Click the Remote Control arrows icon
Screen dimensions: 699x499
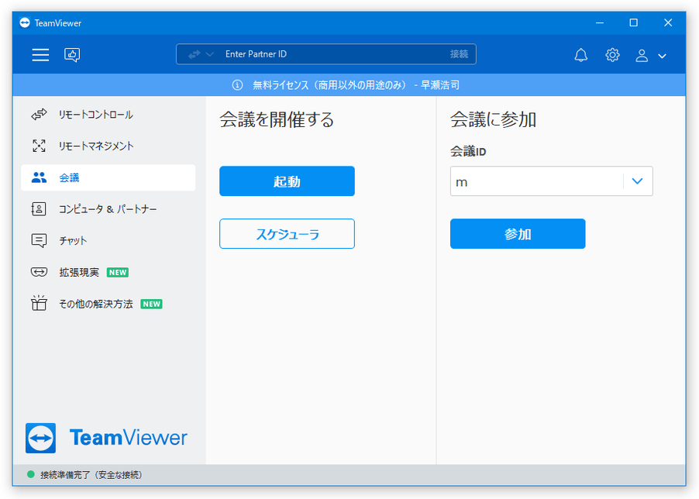pyautogui.click(x=39, y=115)
